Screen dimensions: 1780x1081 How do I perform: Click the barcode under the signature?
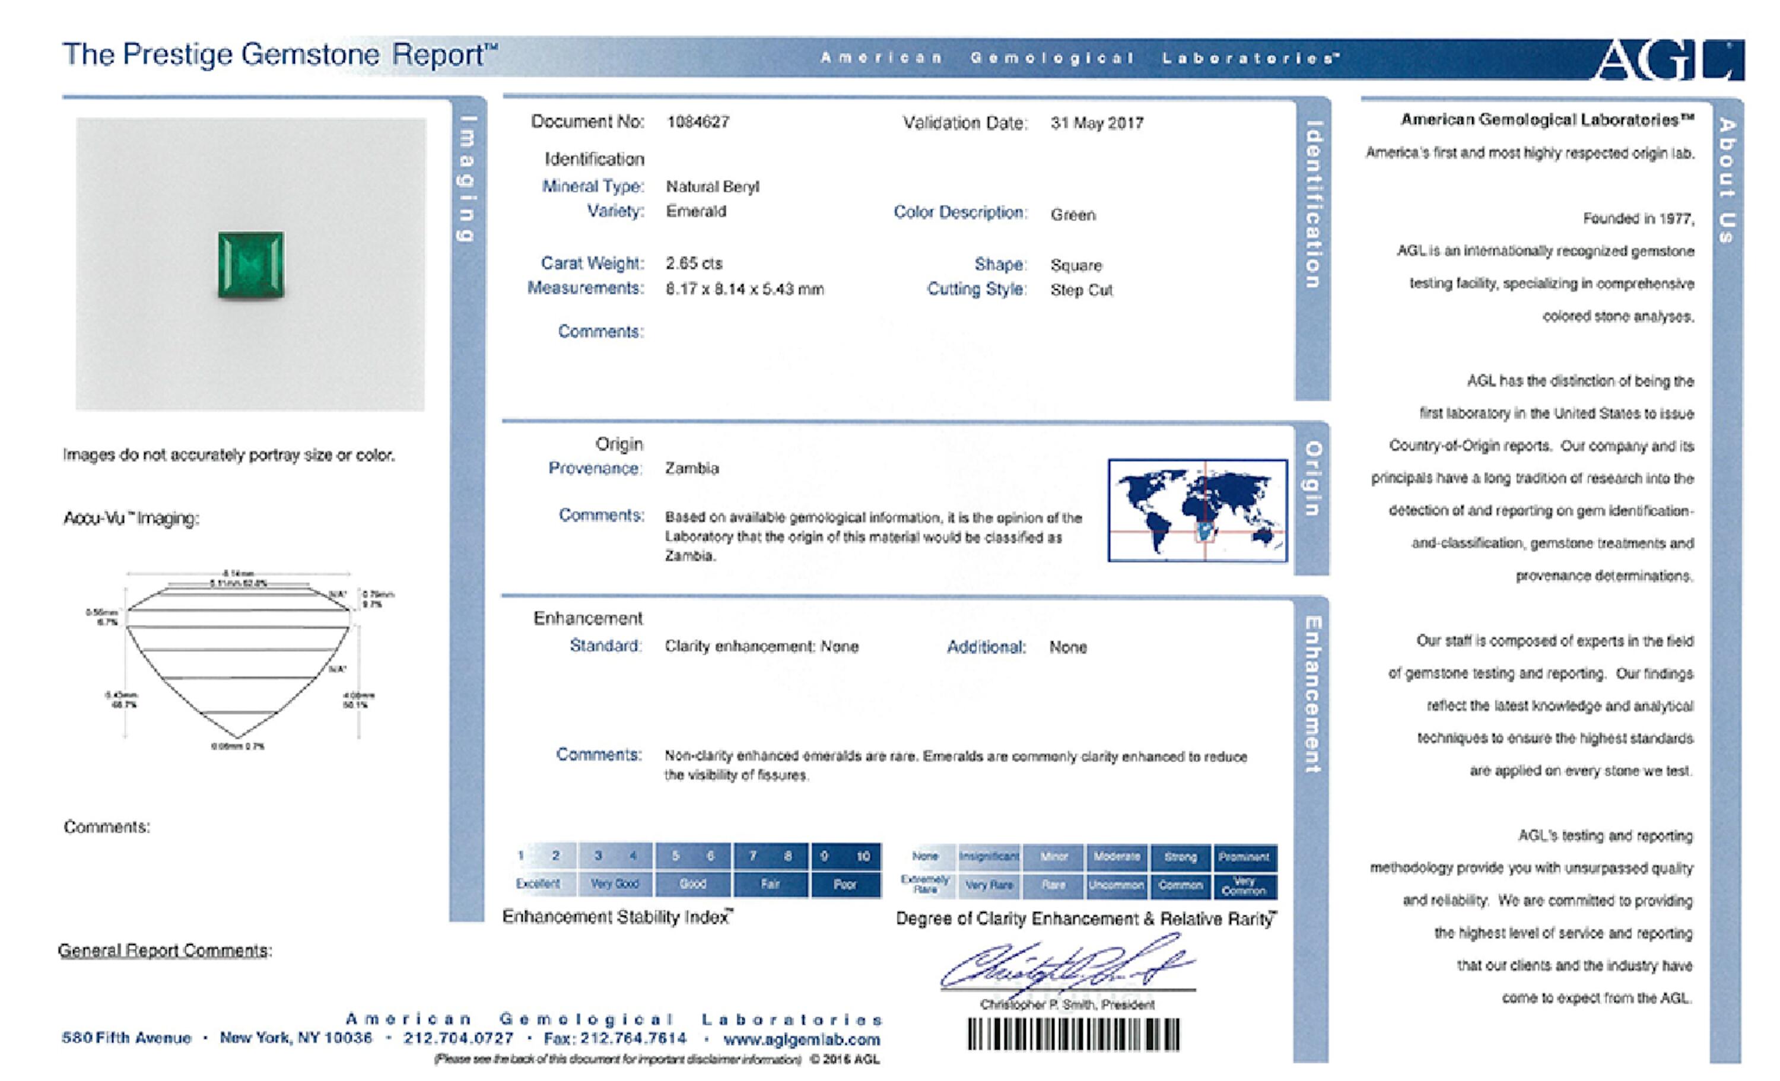(x=1073, y=1034)
